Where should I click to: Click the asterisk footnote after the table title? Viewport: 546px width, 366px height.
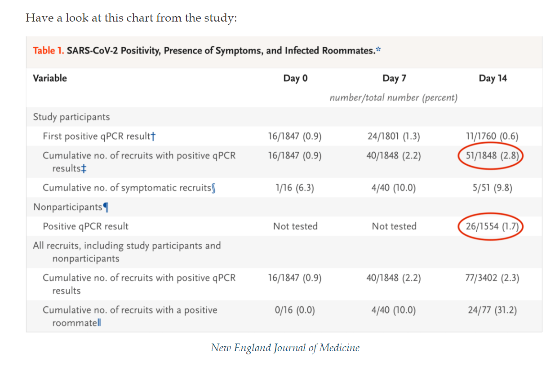[378, 49]
